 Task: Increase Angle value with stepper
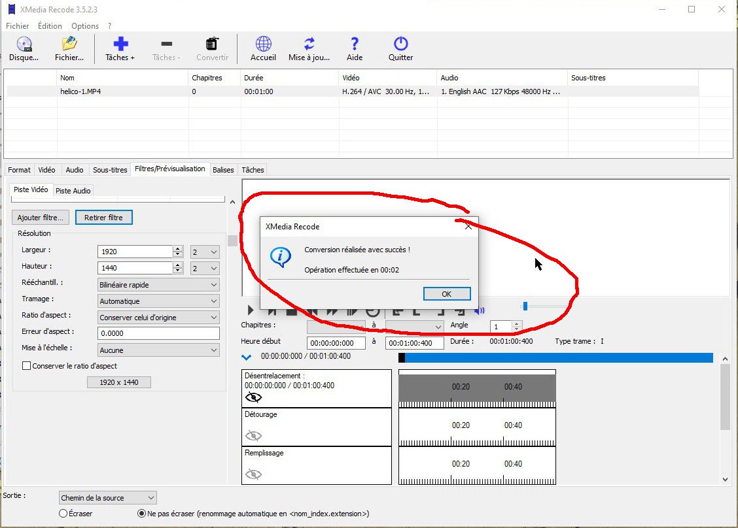(x=516, y=324)
